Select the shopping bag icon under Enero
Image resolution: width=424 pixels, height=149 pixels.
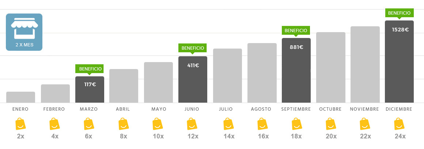click(x=20, y=124)
